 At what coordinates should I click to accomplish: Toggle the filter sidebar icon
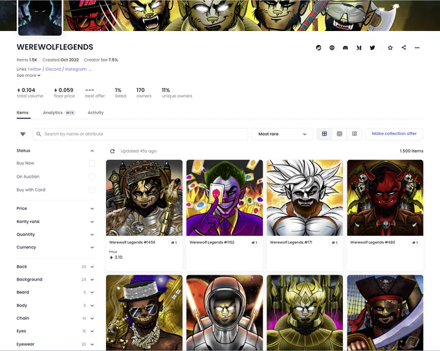[23, 134]
